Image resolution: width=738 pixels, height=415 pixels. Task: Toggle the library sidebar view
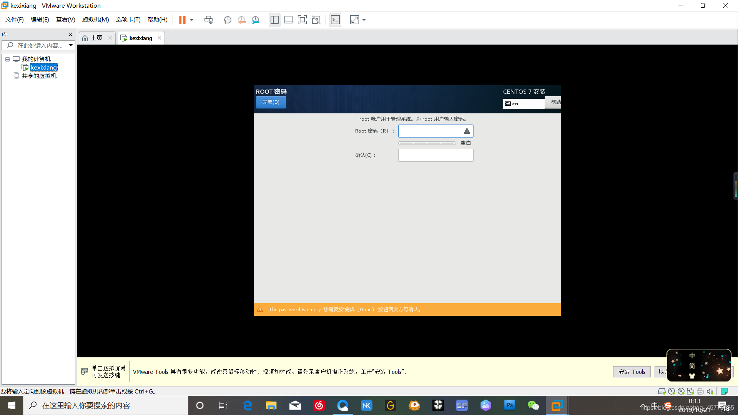(x=274, y=20)
